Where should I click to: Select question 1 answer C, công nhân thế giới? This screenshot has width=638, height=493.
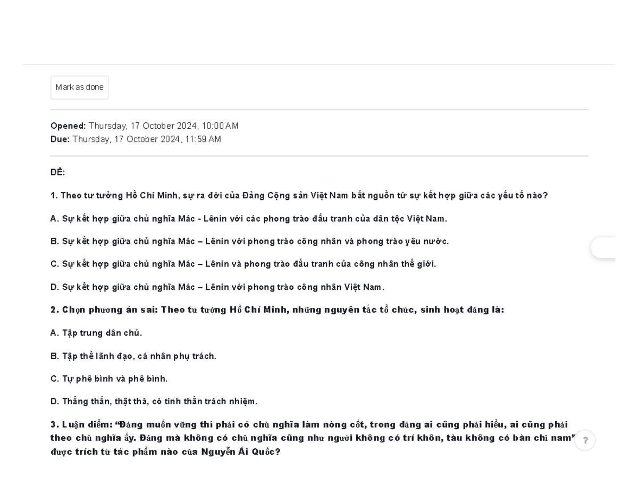[x=243, y=264]
